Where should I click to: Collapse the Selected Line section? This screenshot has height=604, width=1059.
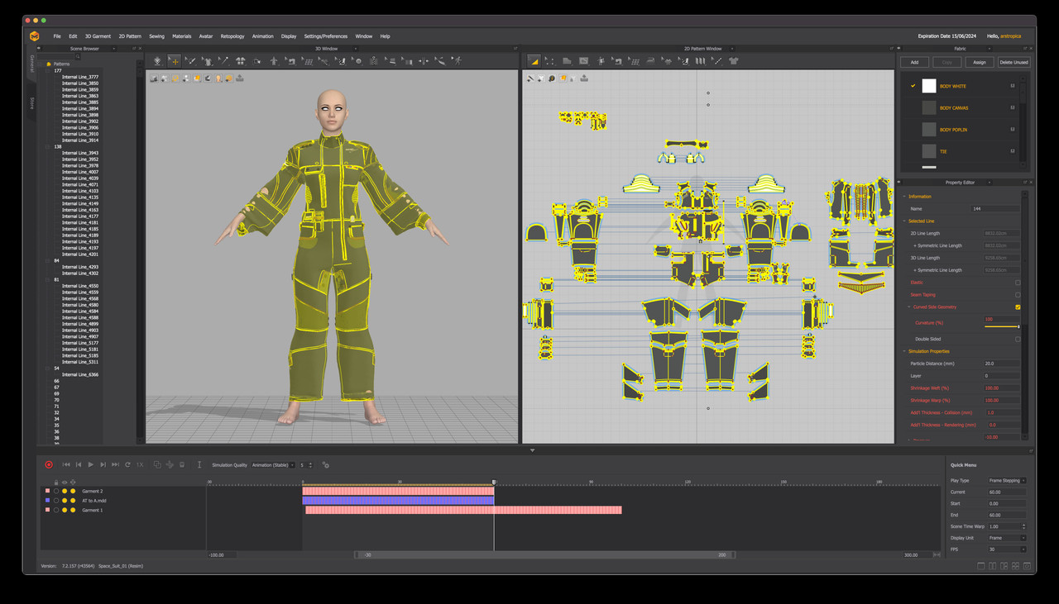[904, 221]
